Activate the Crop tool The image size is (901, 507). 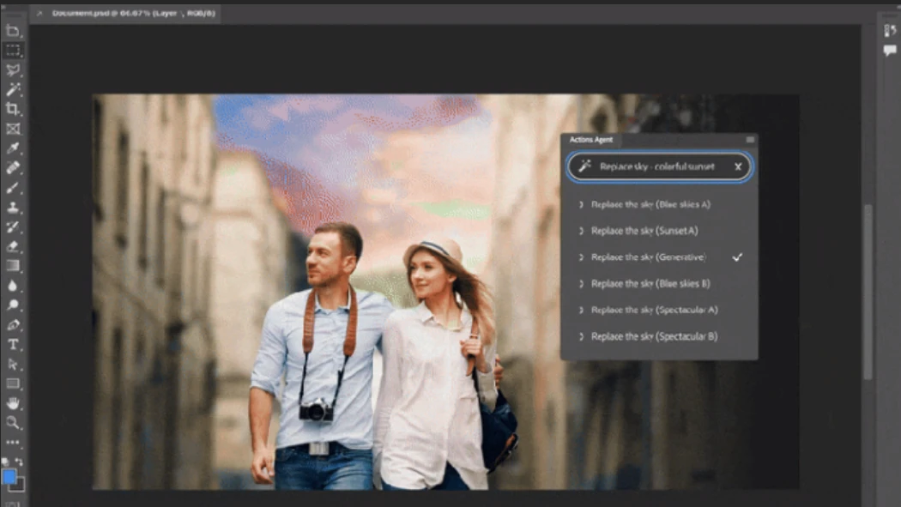click(13, 109)
